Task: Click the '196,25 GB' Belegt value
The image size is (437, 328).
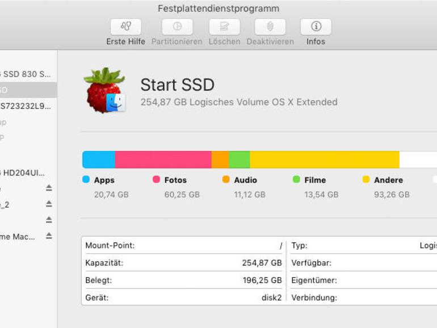Action: tap(262, 280)
